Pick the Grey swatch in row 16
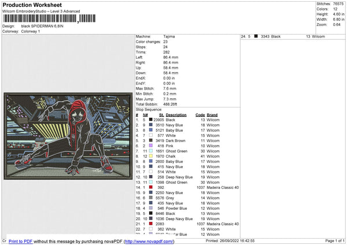Image resolution: width=347 pixels, height=245 pixels. click(151, 198)
